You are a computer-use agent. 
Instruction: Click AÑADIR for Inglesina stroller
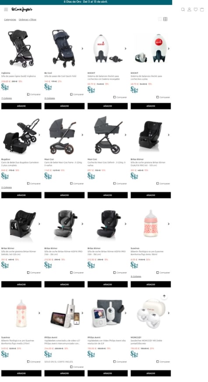21,106
